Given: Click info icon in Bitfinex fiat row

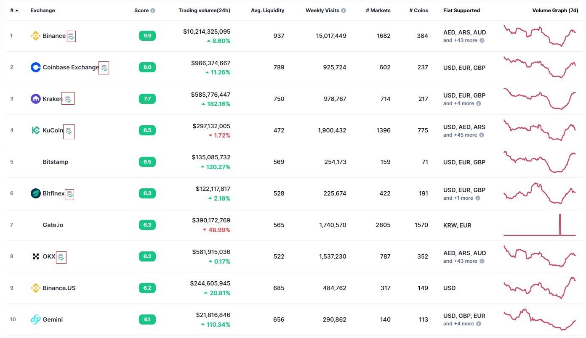Looking at the screenshot, I should click(x=478, y=198).
